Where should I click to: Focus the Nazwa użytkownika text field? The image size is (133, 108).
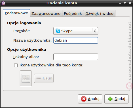[76, 40]
